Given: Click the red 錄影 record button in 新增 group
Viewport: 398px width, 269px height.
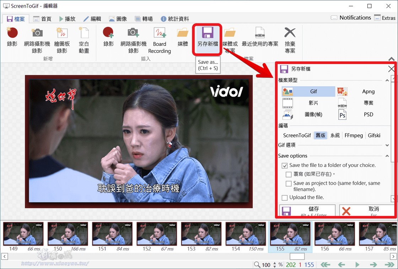Looking at the screenshot, I should pyautogui.click(x=12, y=38).
